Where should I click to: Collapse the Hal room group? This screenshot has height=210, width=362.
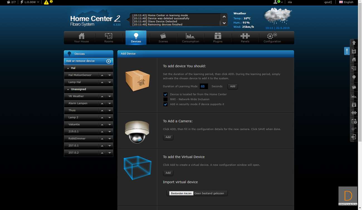68,68
